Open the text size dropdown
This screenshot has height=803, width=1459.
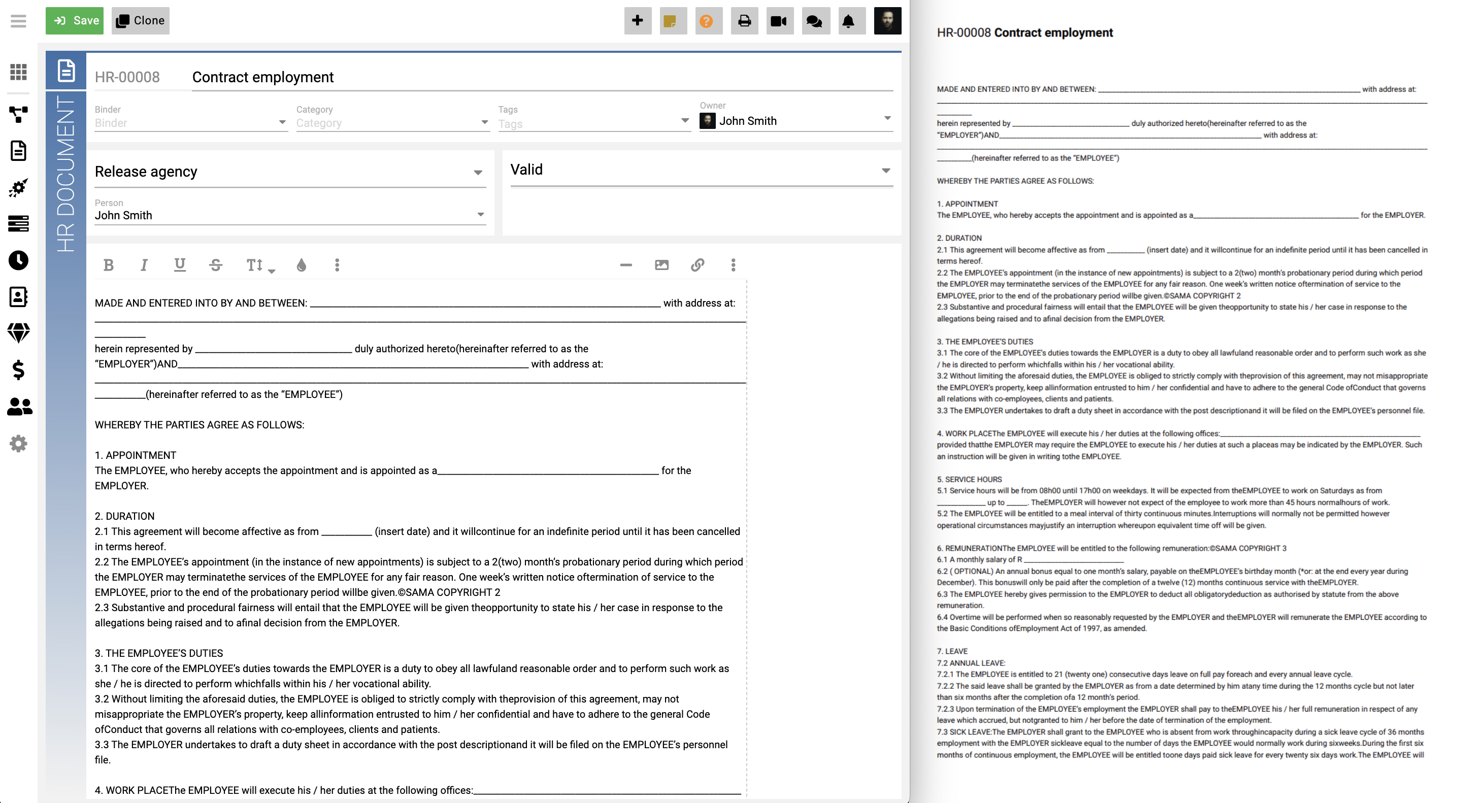click(x=260, y=265)
